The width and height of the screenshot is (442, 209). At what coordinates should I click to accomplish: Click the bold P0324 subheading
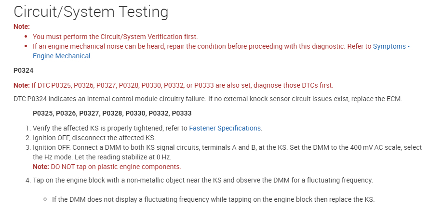pos(23,70)
